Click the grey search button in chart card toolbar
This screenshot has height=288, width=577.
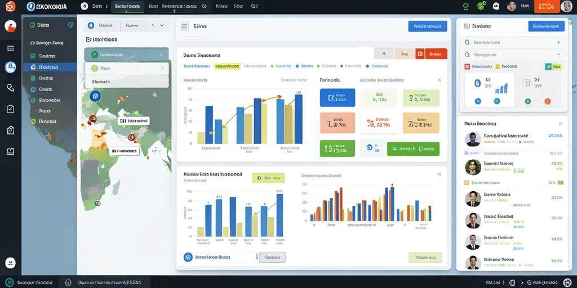pyautogui.click(x=384, y=53)
